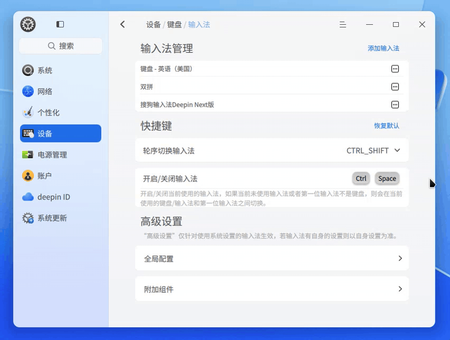Click the 搜索 search field
Viewport: 450px width, 340px height.
pos(61,46)
